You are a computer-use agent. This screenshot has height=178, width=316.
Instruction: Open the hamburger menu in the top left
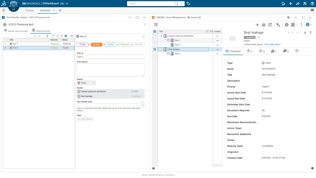tap(3, 10)
